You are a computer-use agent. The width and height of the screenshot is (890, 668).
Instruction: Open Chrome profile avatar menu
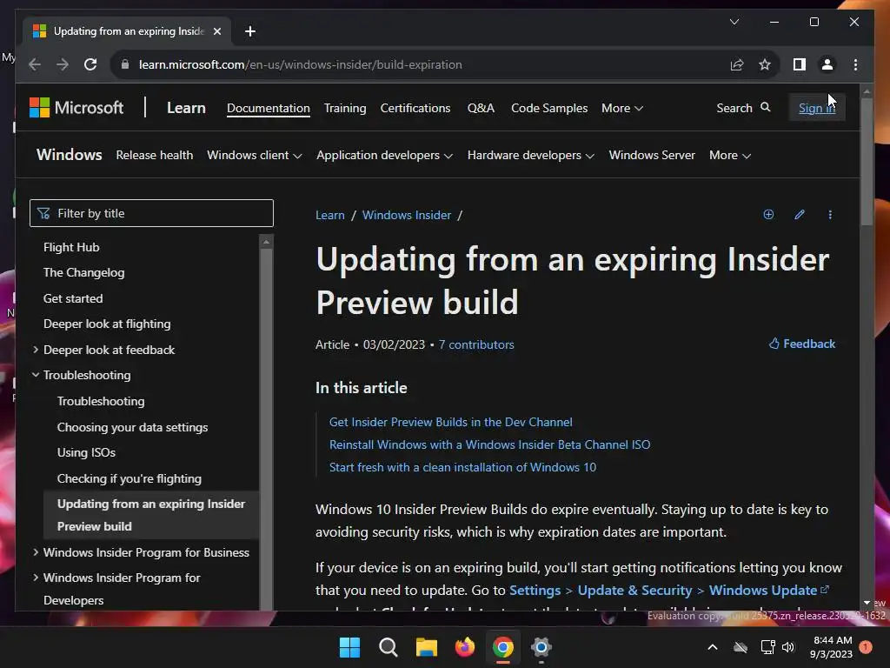(827, 64)
